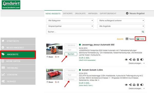
Task: Switch to the Druckliste tab
Action: [80, 14]
